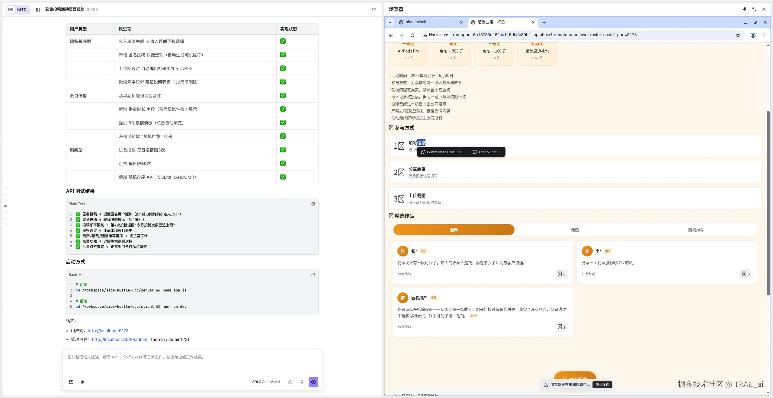773x398 pixels.
Task: Open the browser profile icon
Action: [x=753, y=35]
